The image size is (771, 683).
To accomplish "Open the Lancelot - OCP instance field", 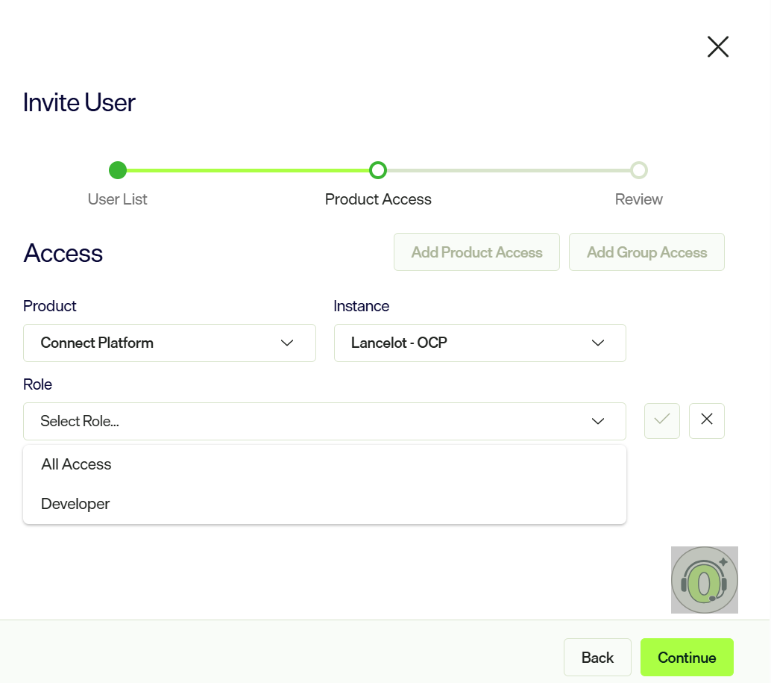I will 480,343.
